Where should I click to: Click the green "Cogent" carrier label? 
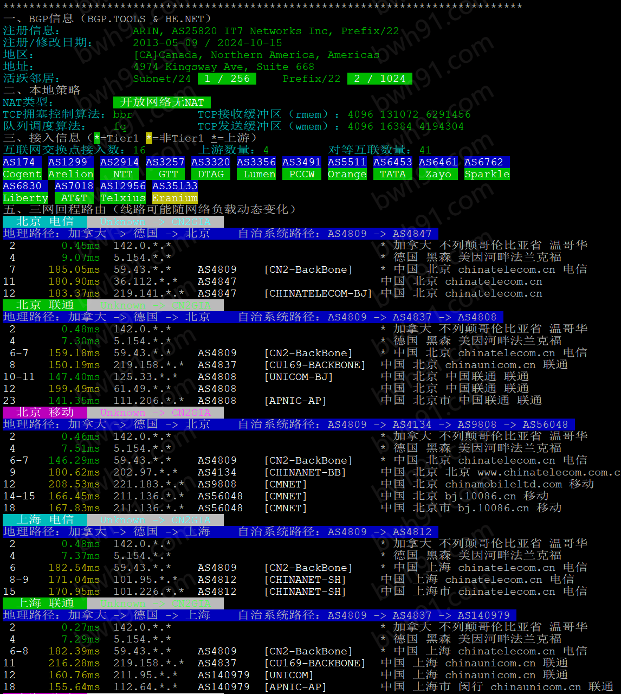click(22, 174)
